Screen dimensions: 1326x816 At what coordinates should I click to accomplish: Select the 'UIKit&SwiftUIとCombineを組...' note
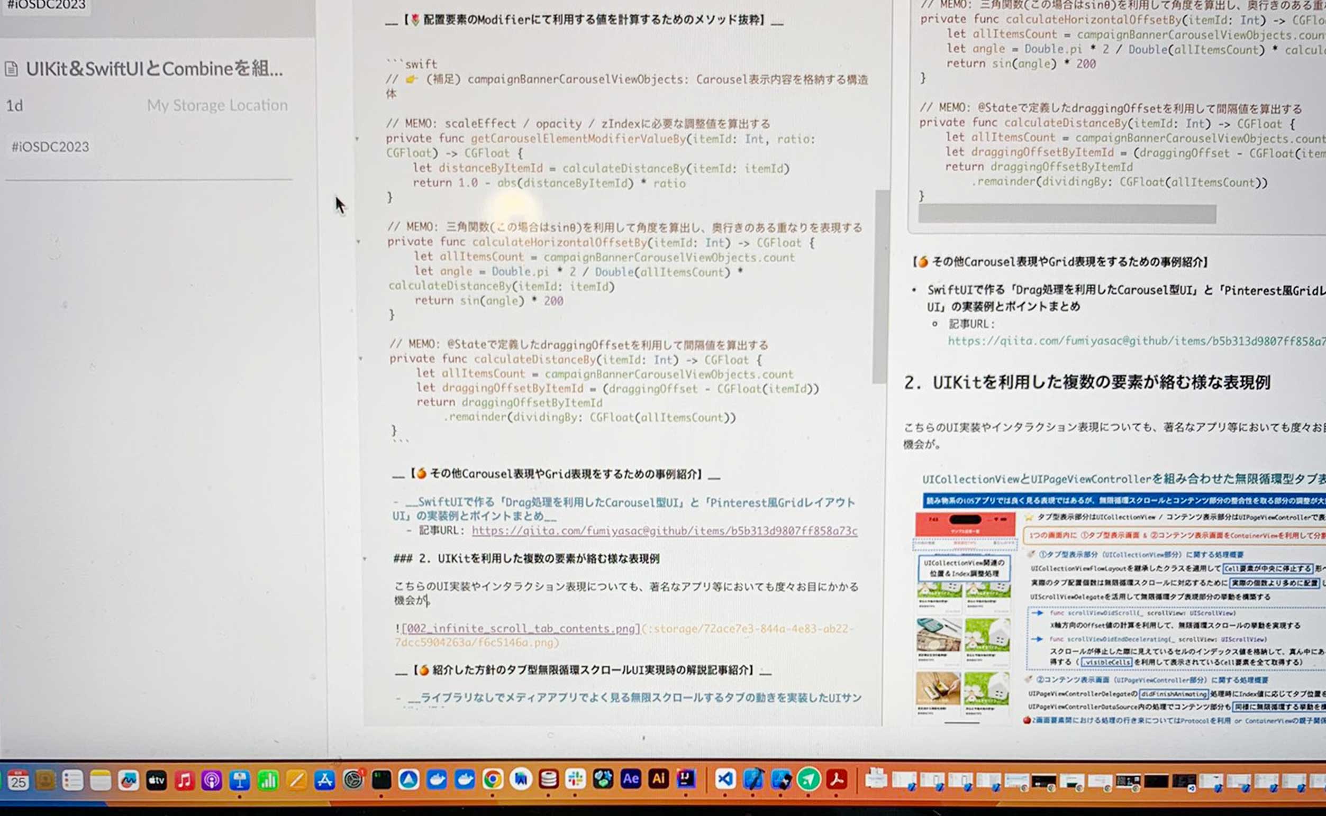(154, 69)
